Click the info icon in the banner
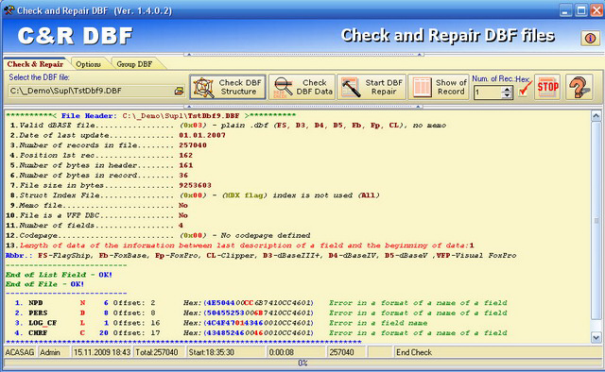The image size is (605, 372). (x=590, y=38)
